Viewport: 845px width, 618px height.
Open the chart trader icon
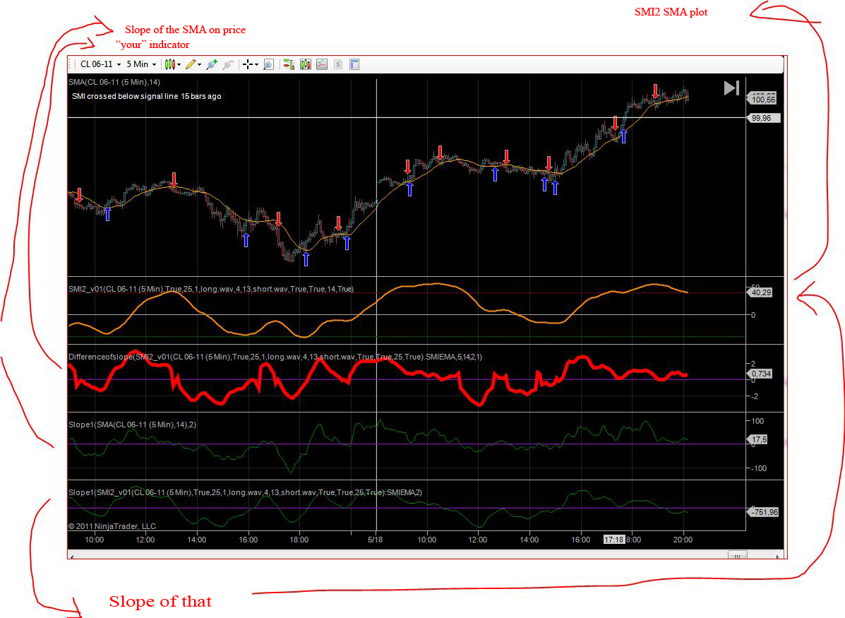tap(289, 65)
